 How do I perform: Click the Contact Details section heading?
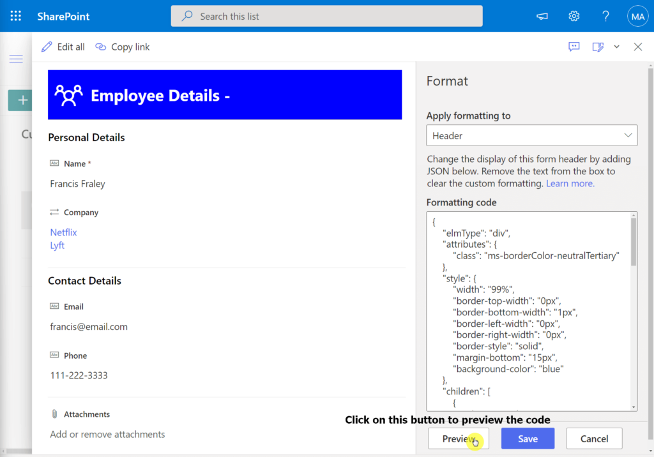click(85, 281)
